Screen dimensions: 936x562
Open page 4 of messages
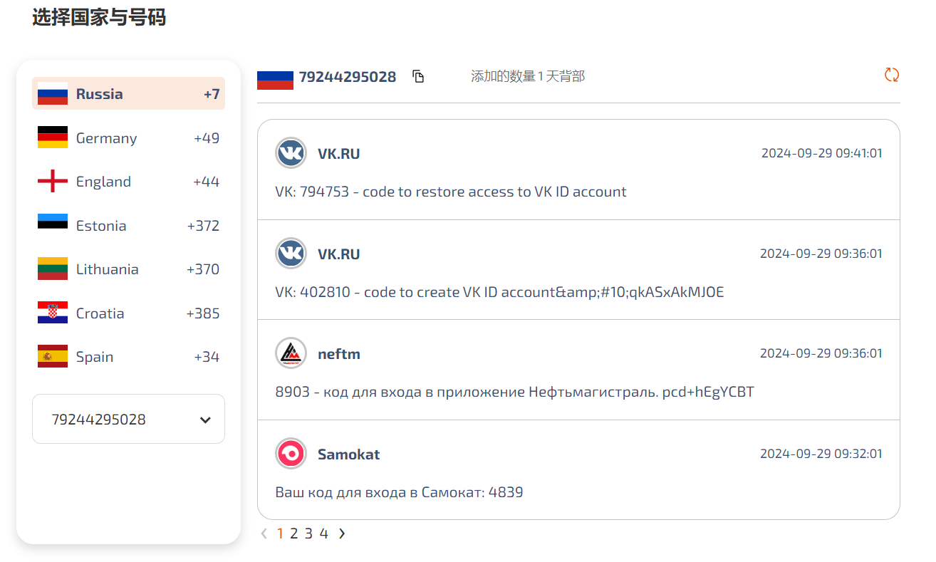pyautogui.click(x=323, y=534)
